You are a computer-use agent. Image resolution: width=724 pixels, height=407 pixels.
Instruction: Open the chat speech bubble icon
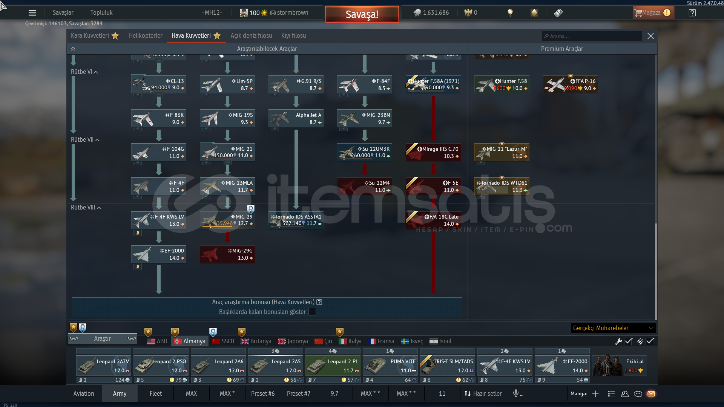click(x=638, y=394)
